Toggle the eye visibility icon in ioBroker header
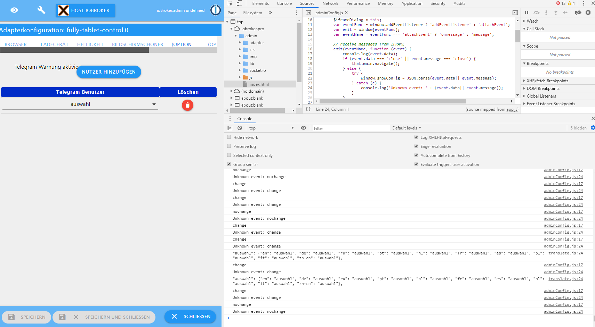The width and height of the screenshot is (595, 327). point(14,10)
